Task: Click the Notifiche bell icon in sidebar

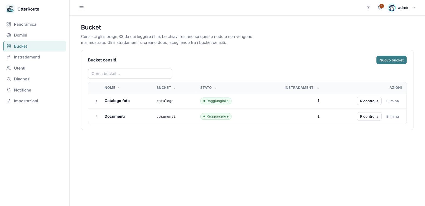Action: (9, 90)
